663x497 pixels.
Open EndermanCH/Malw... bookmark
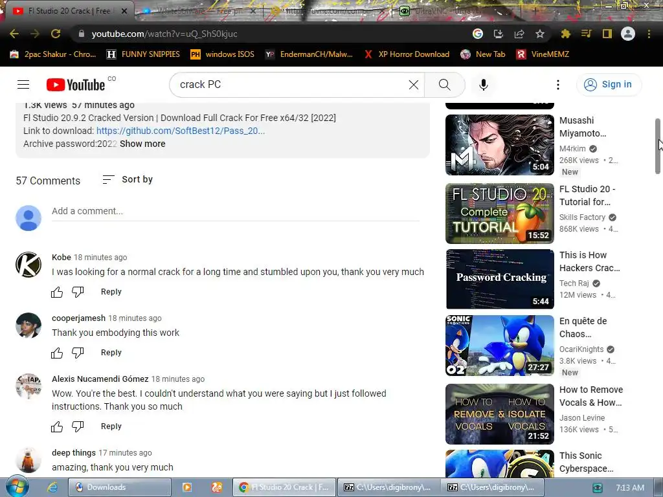point(309,54)
